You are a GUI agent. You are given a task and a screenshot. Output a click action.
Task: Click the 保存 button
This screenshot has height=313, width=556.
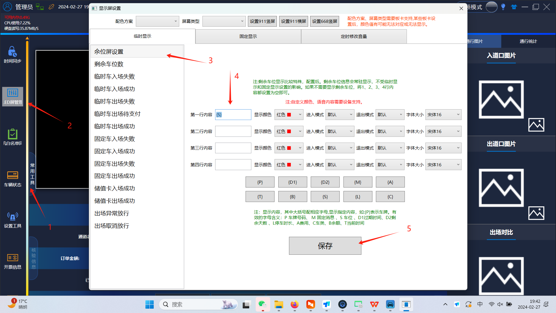tap(325, 246)
